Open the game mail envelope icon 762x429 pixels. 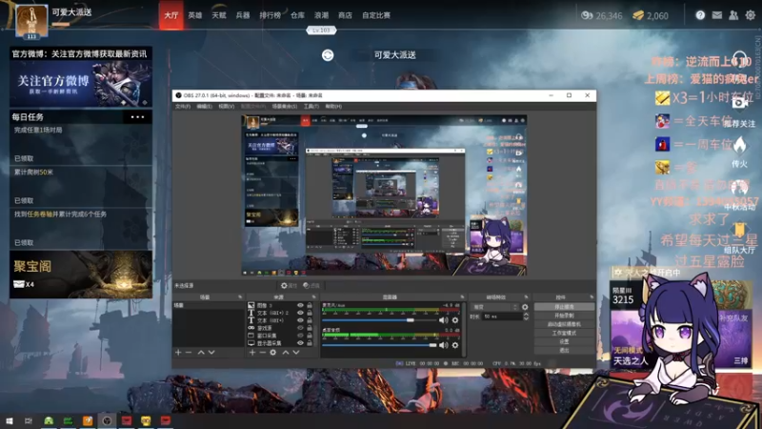pyautogui.click(x=717, y=15)
